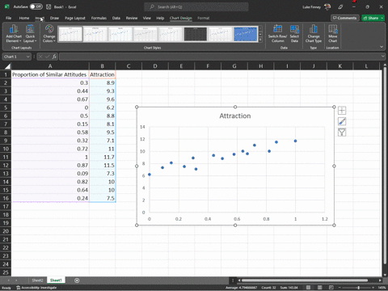This screenshot has height=291, width=388.
Task: Add a new sheet with plus icon
Action: [x=77, y=280]
